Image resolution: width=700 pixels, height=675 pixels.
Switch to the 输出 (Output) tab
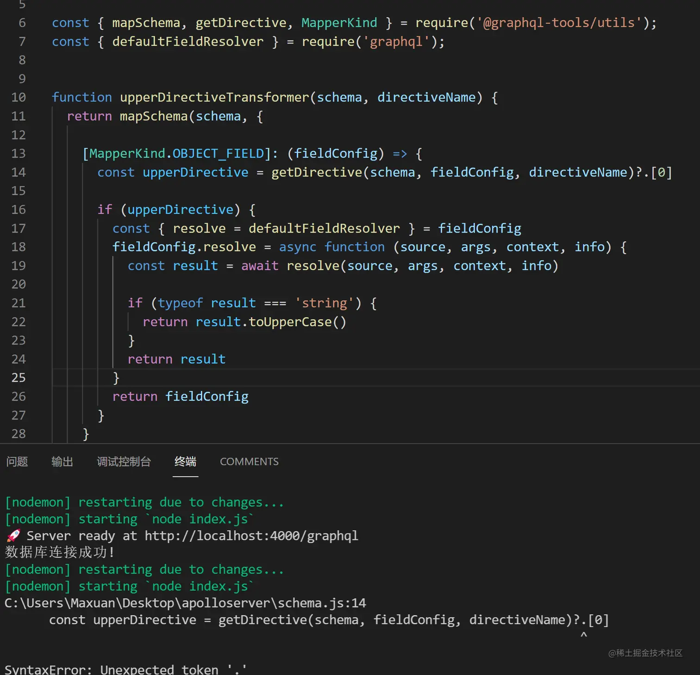pos(62,461)
